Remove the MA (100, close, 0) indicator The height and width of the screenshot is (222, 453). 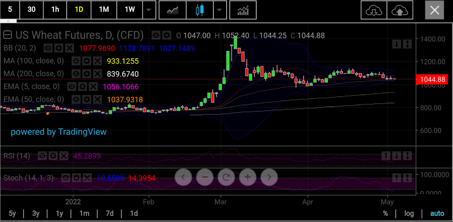(x=97, y=61)
